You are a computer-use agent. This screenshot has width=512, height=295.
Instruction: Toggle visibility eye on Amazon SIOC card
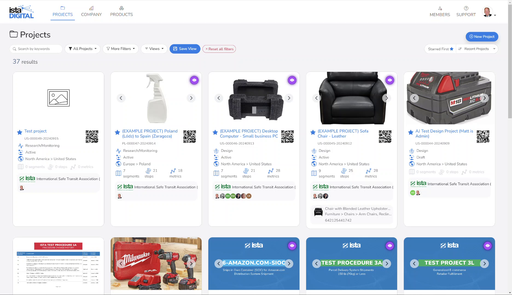292,246
